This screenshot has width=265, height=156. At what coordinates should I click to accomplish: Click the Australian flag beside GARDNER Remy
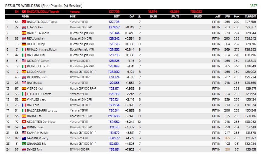click(x=24, y=138)
